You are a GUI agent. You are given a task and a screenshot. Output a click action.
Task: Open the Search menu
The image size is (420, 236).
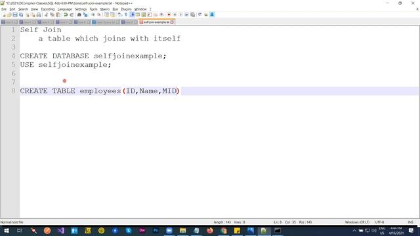[x=23, y=9]
